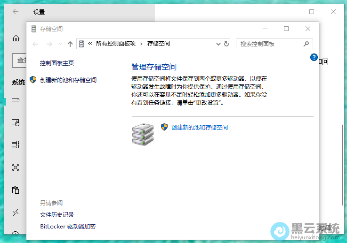Click the blue help question mark icon
The width and height of the screenshot is (347, 243).
click(x=315, y=57)
